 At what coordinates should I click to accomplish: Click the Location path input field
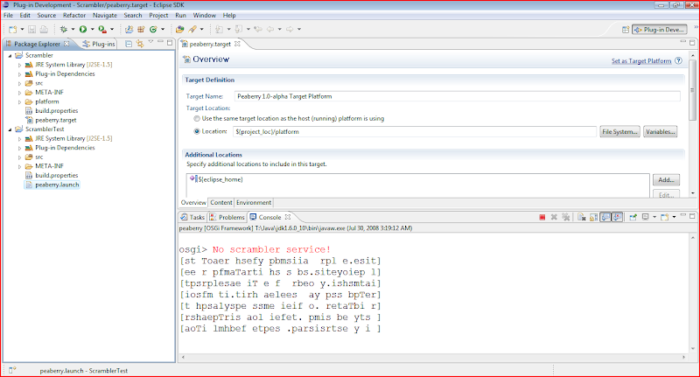tap(415, 131)
